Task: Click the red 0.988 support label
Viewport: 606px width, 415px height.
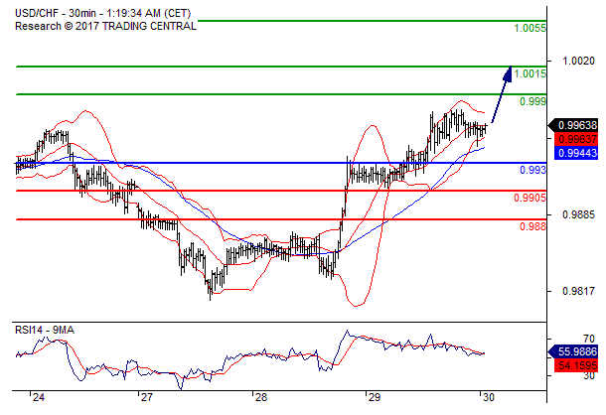Action: [532, 226]
